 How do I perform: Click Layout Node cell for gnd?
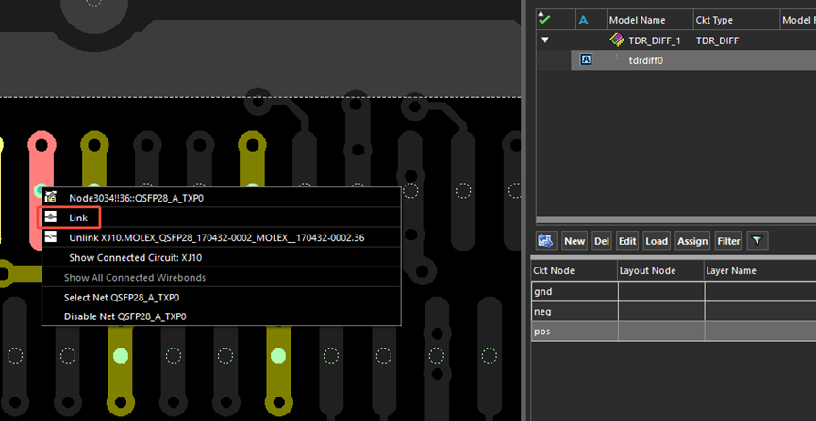click(661, 292)
